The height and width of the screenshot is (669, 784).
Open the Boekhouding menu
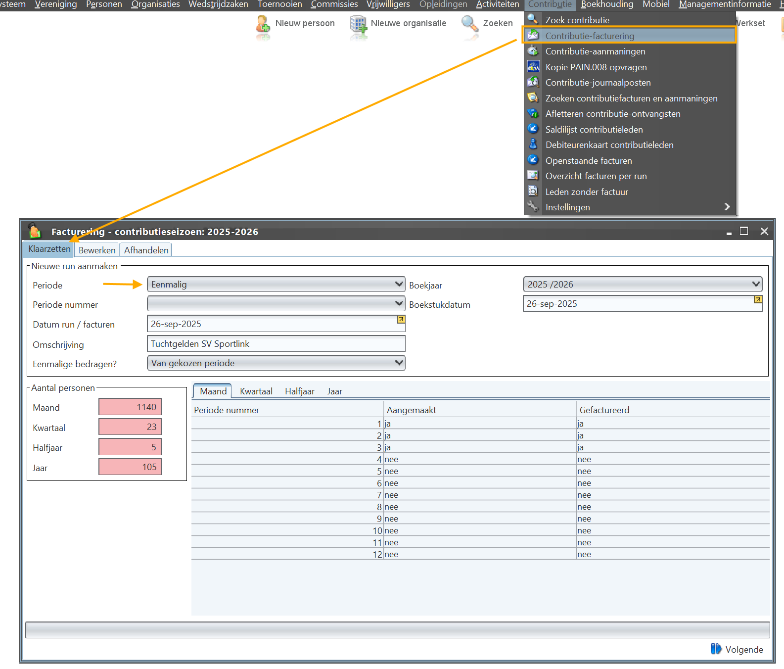[607, 4]
